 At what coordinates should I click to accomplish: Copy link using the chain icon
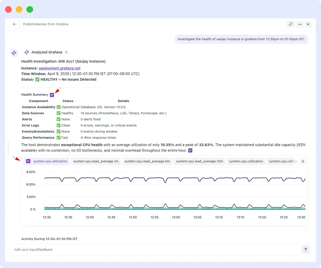click(x=291, y=24)
